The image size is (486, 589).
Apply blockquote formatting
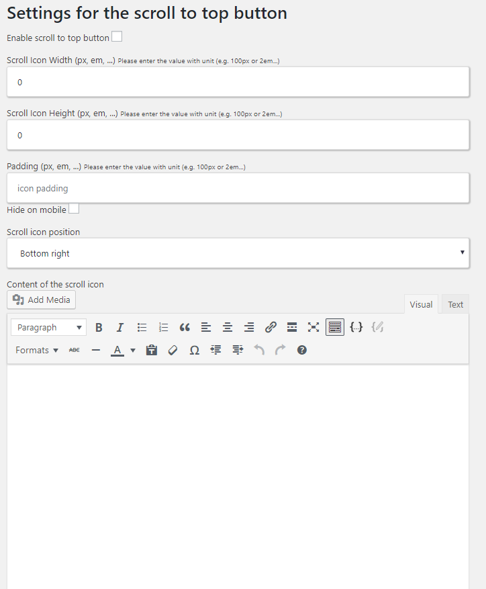(185, 327)
